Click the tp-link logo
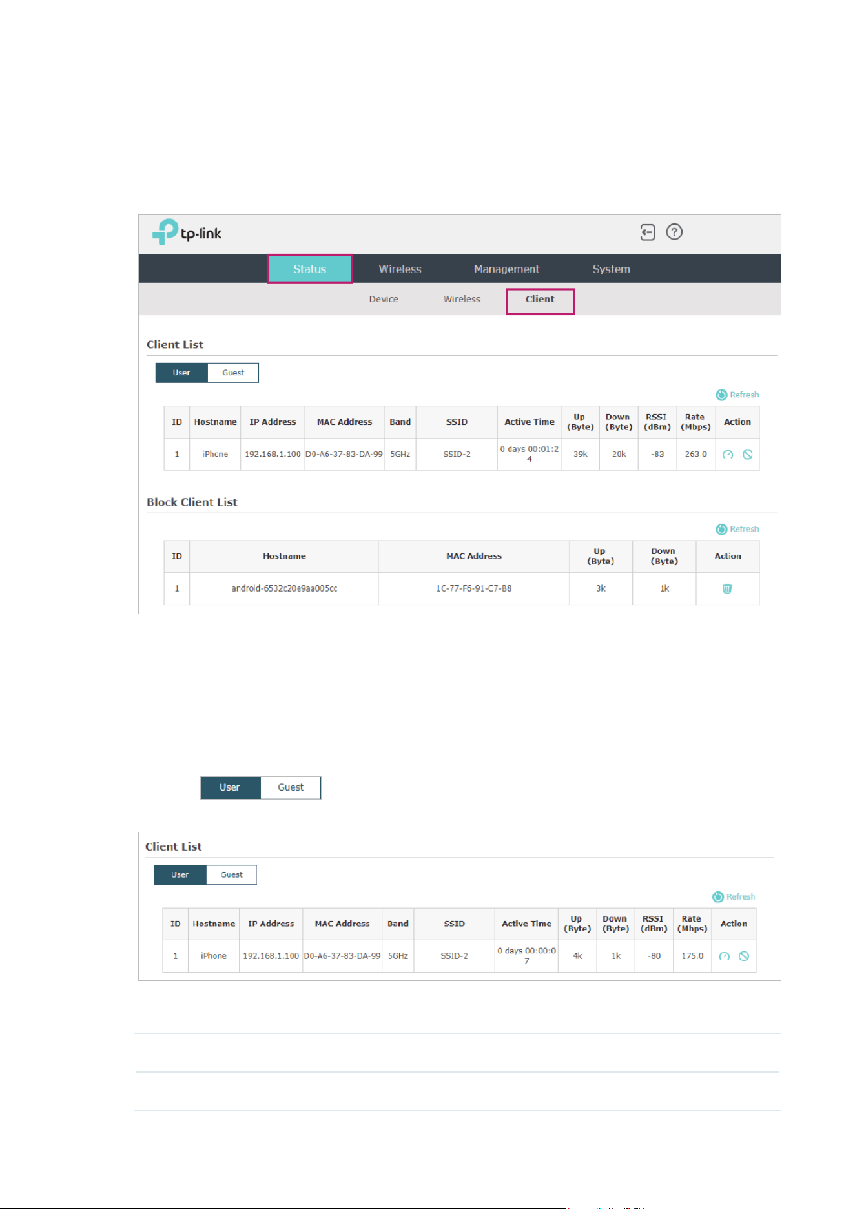This screenshot has width=855, height=1209. tap(187, 232)
